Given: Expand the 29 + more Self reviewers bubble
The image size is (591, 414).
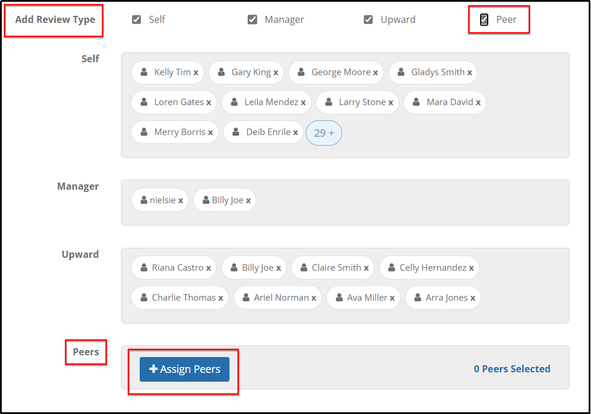Looking at the screenshot, I should pyautogui.click(x=324, y=133).
